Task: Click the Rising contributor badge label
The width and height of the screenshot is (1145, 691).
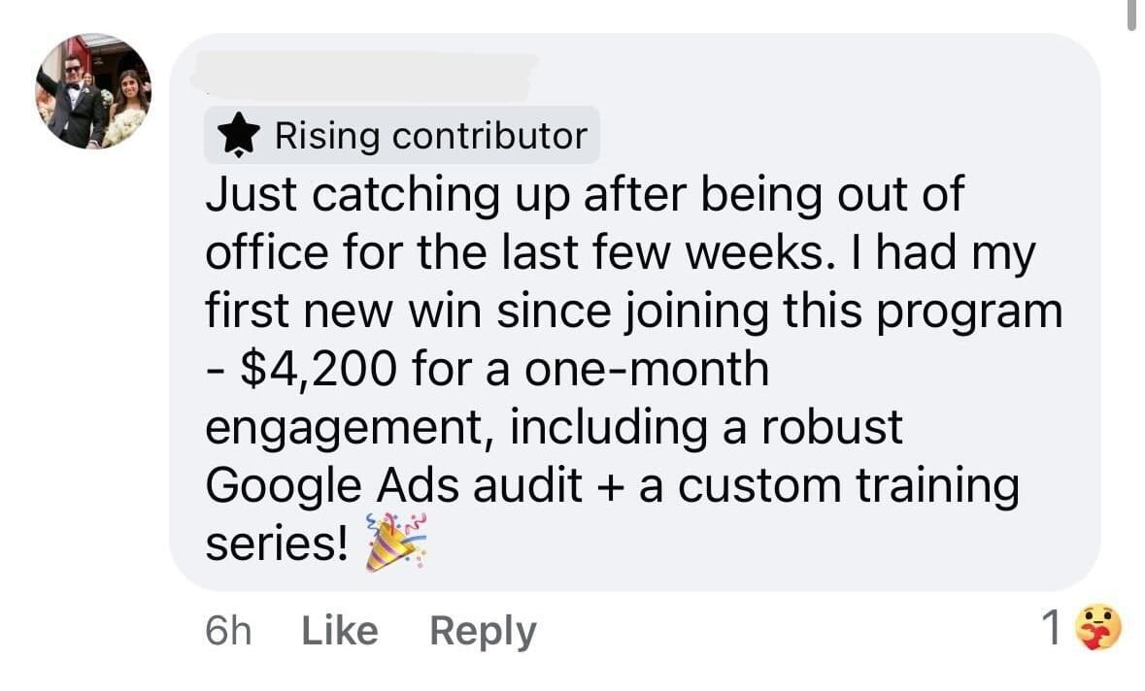Action: coord(431,136)
